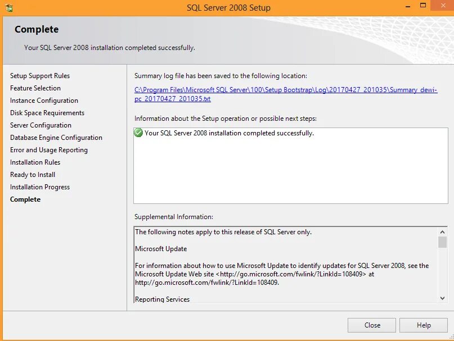
Task: Click the green success checkmark icon
Action: tap(138, 133)
